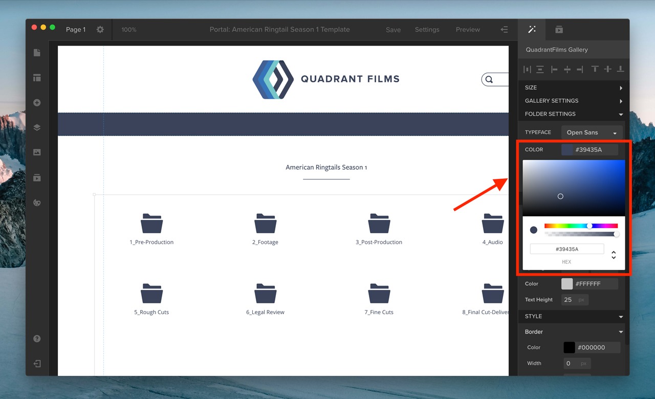Click the hue rainbow slider
The image size is (655, 399).
581,226
